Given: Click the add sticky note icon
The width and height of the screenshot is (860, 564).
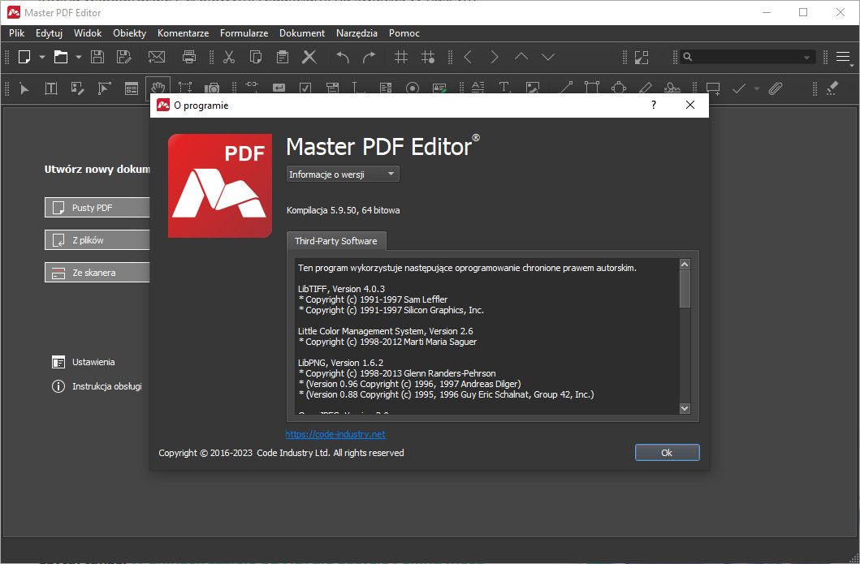Looking at the screenshot, I should (x=713, y=88).
